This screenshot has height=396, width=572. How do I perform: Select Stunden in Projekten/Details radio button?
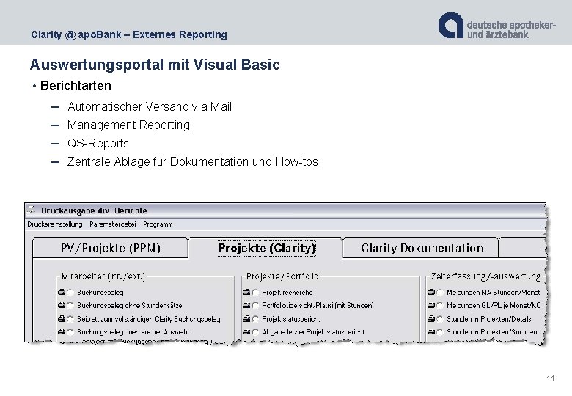pyautogui.click(x=440, y=319)
